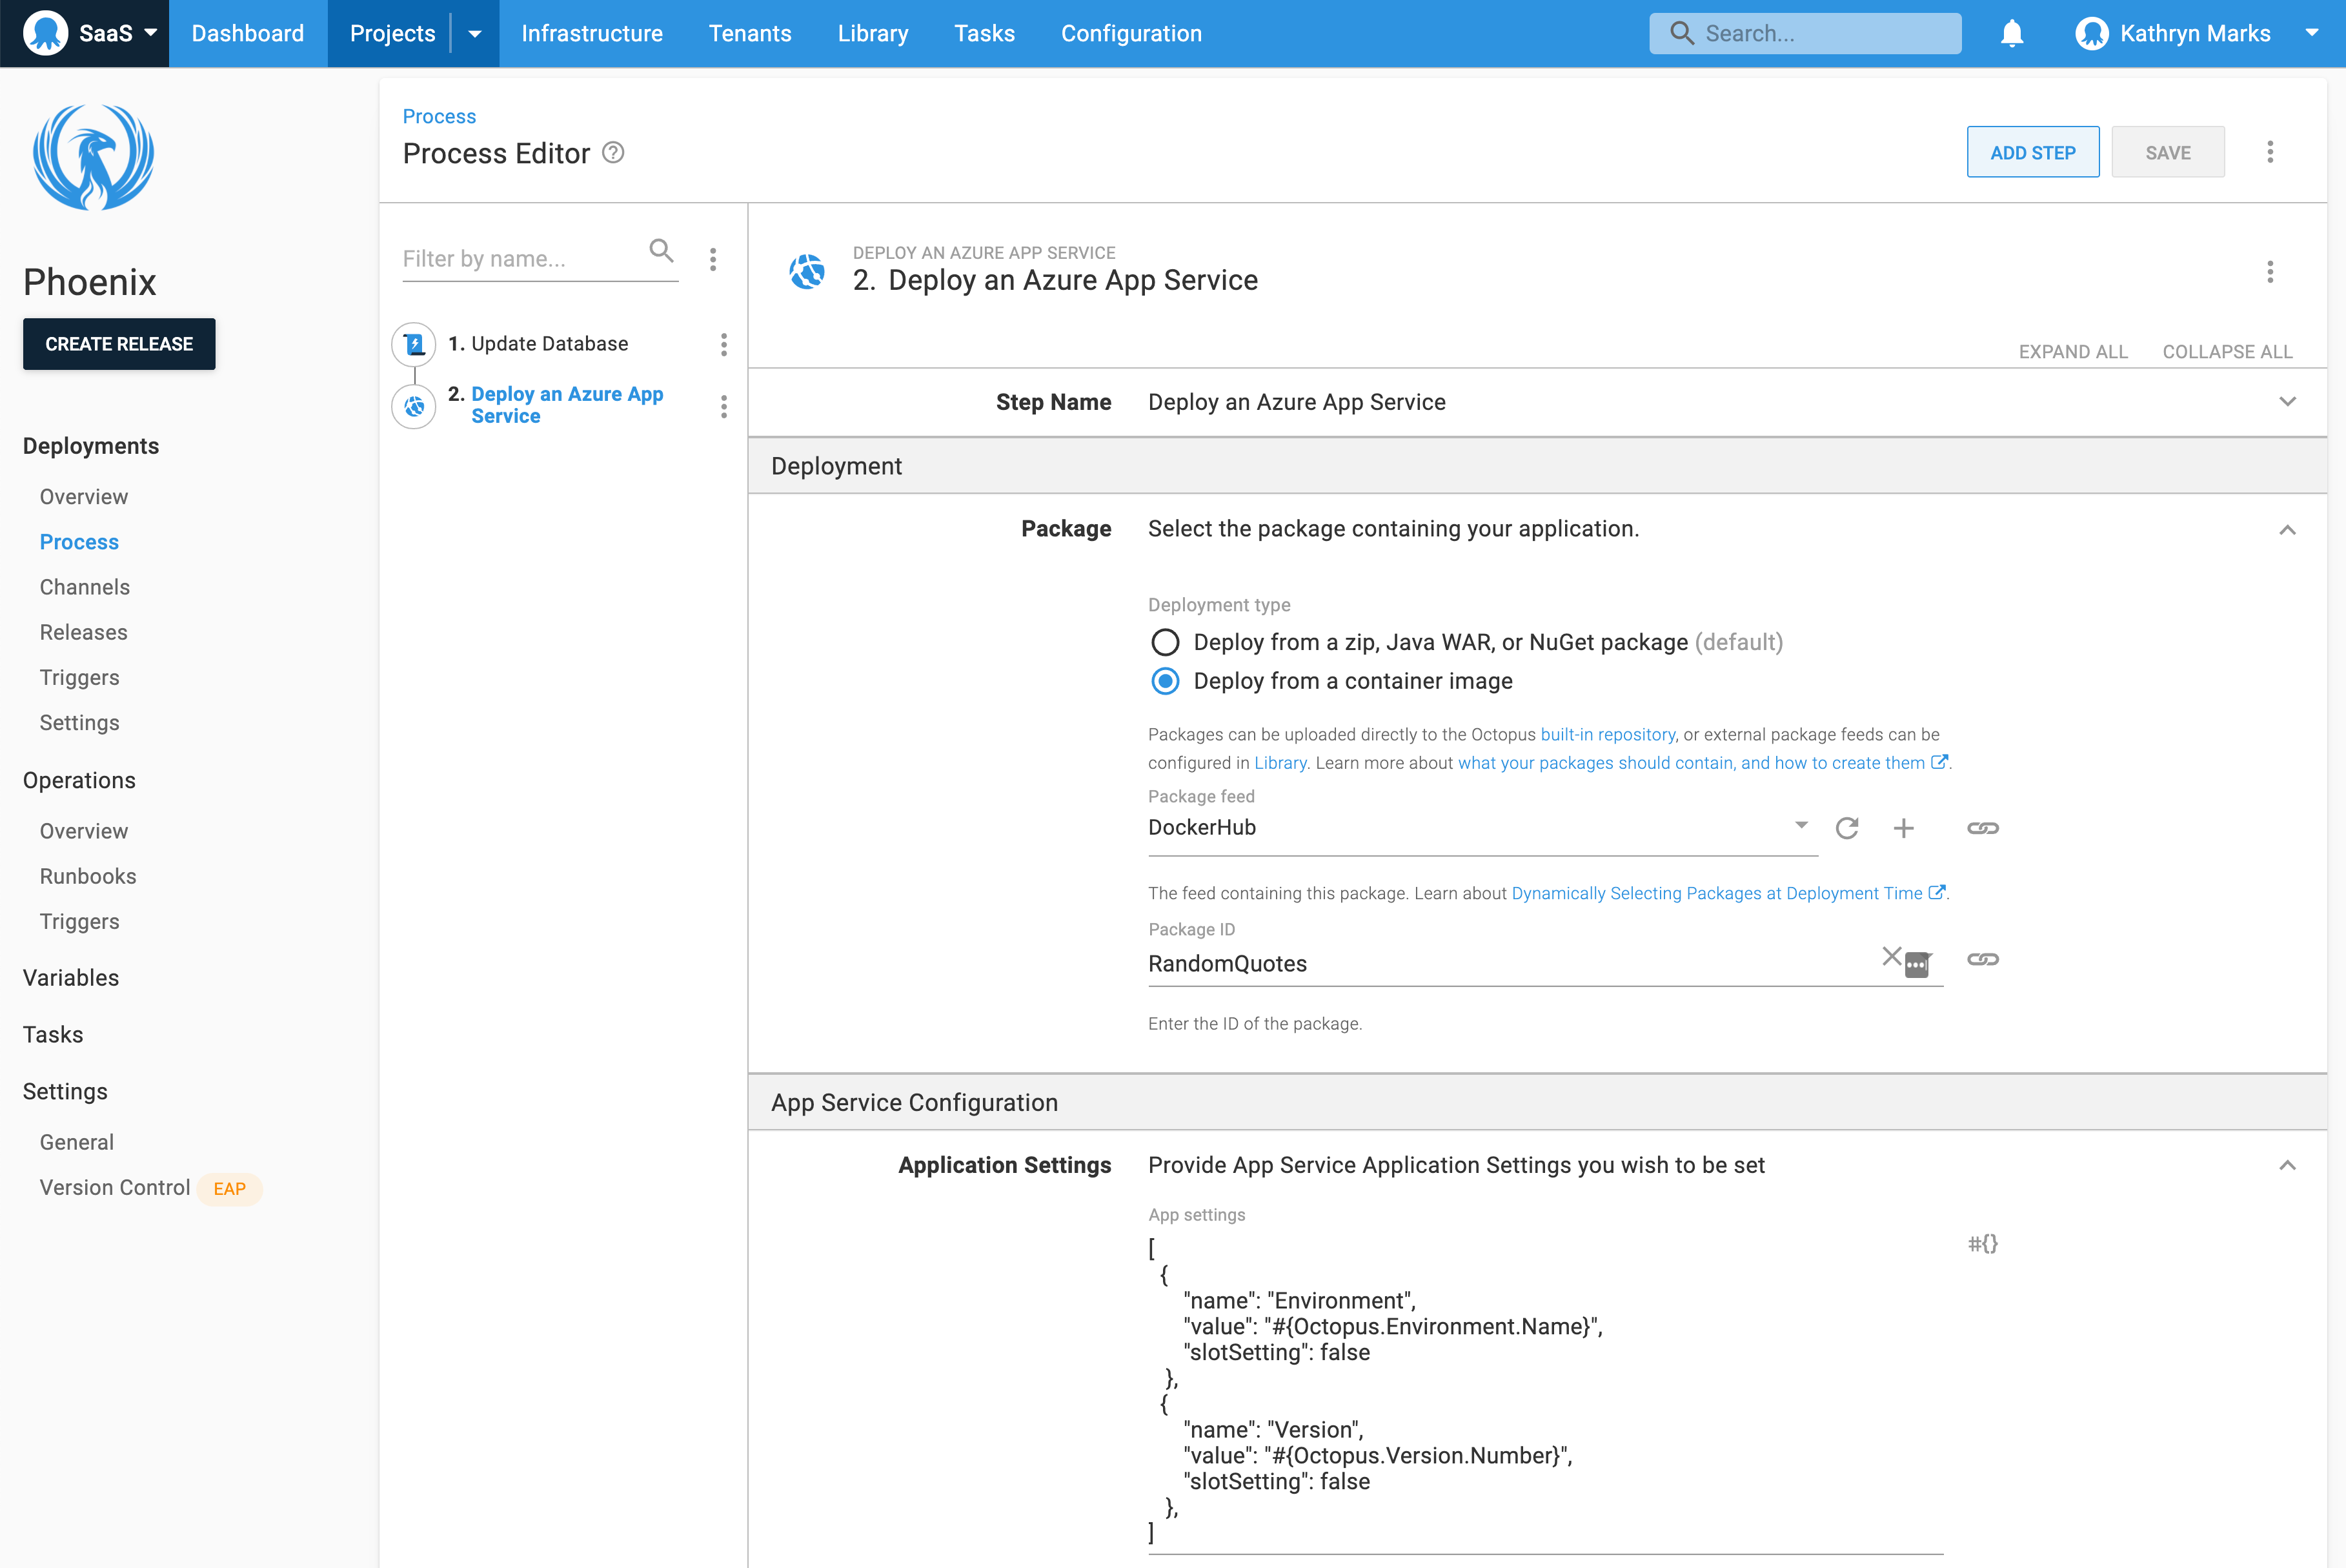The width and height of the screenshot is (2346, 1568).
Task: Open the process overflow menu near SAVE
Action: tap(2270, 151)
